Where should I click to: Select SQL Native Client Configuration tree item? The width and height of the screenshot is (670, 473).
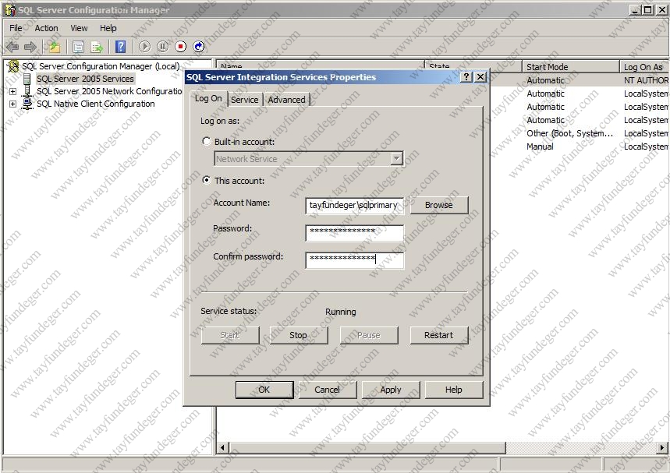(96, 104)
